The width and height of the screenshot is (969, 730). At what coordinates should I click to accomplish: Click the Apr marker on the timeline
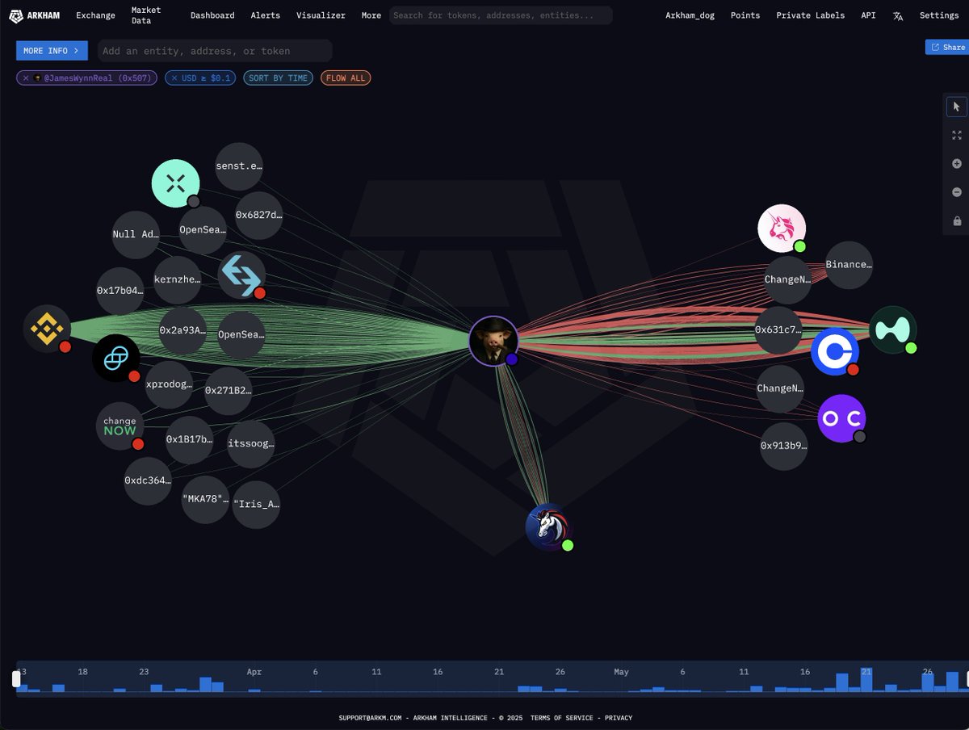point(254,672)
